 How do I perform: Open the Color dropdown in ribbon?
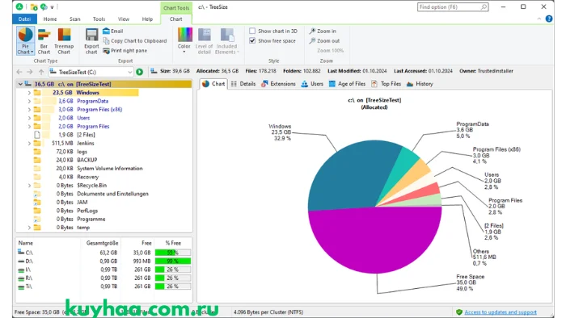184,41
